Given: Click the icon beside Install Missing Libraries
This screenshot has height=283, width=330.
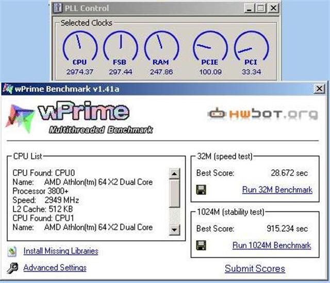Looking at the screenshot, I should [12, 251].
